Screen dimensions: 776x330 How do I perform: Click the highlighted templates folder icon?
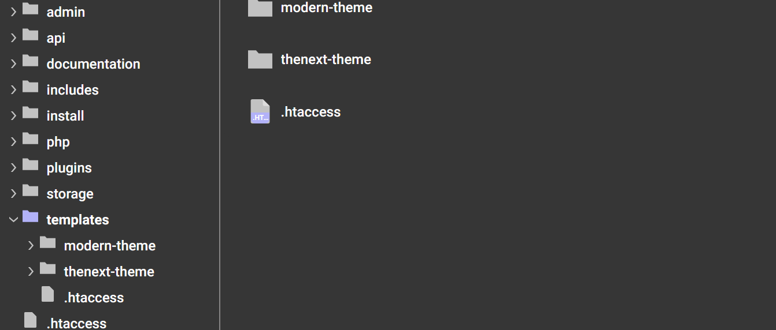tap(31, 218)
